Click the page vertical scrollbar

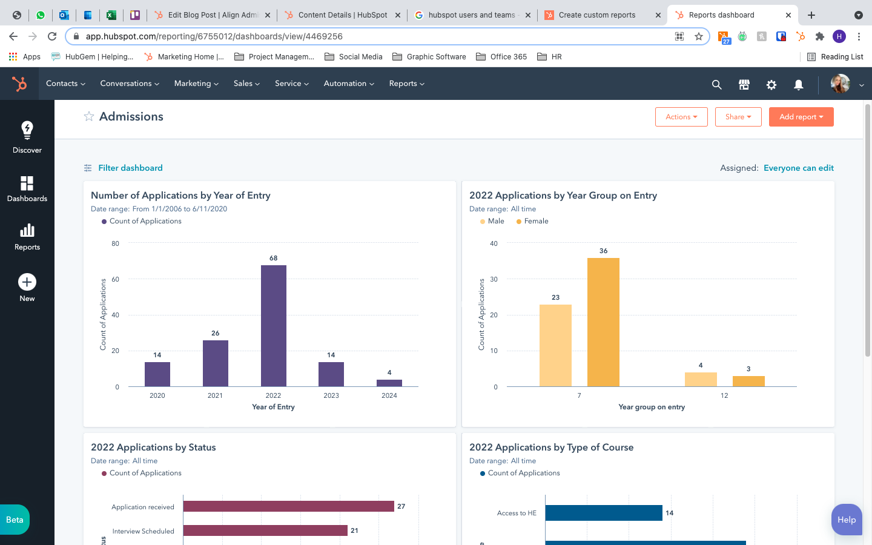[868, 230]
